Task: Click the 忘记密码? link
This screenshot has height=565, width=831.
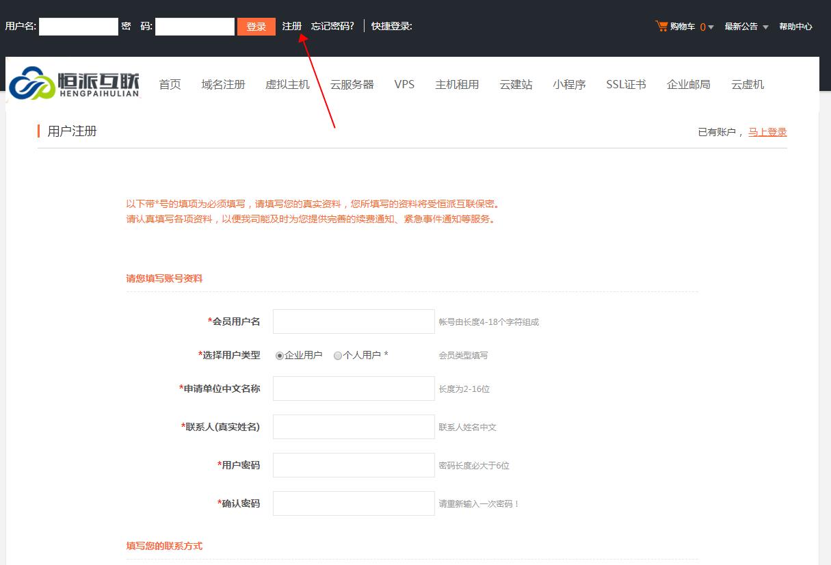Action: pyautogui.click(x=332, y=26)
